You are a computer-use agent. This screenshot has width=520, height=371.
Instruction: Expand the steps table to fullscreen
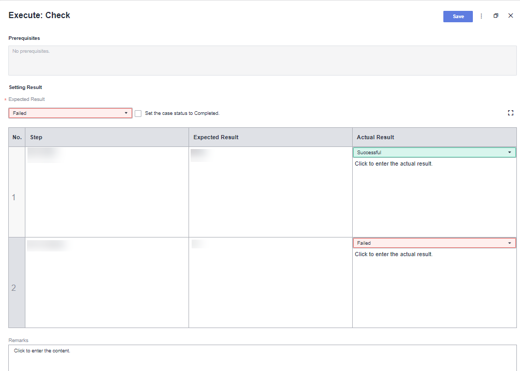click(x=511, y=113)
